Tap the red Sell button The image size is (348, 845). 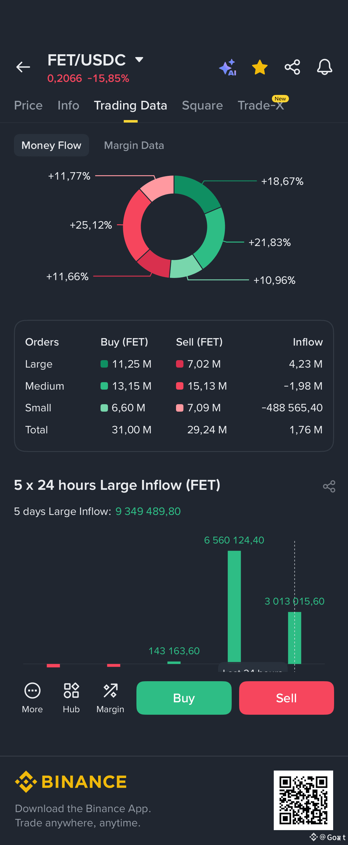coord(286,698)
